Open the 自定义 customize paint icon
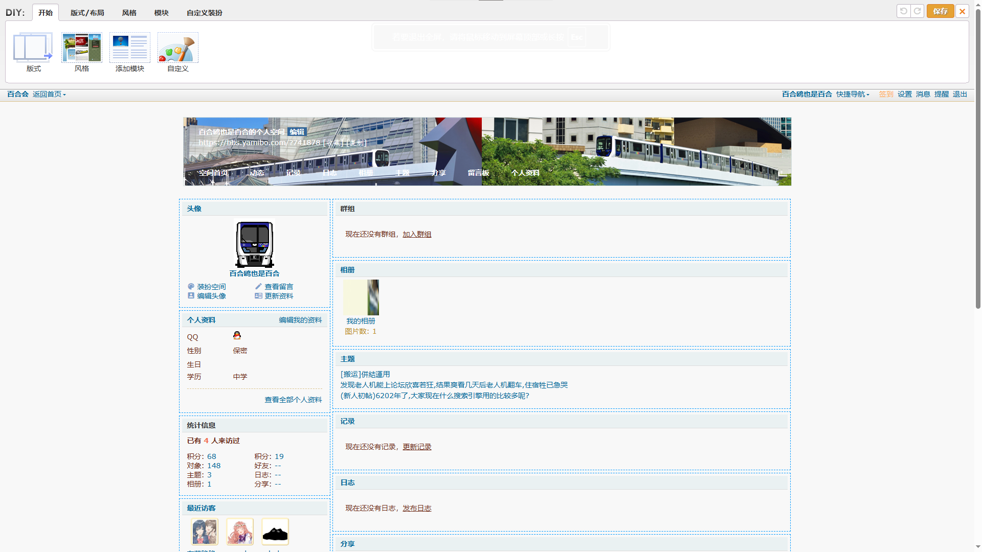Viewport: 982px width, 552px height. (x=178, y=48)
